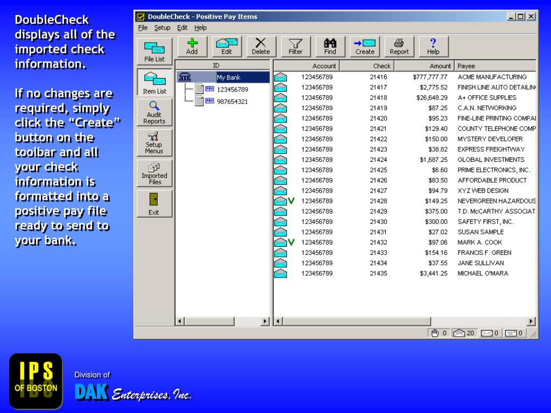Open the Find binoculars tool

click(x=330, y=47)
